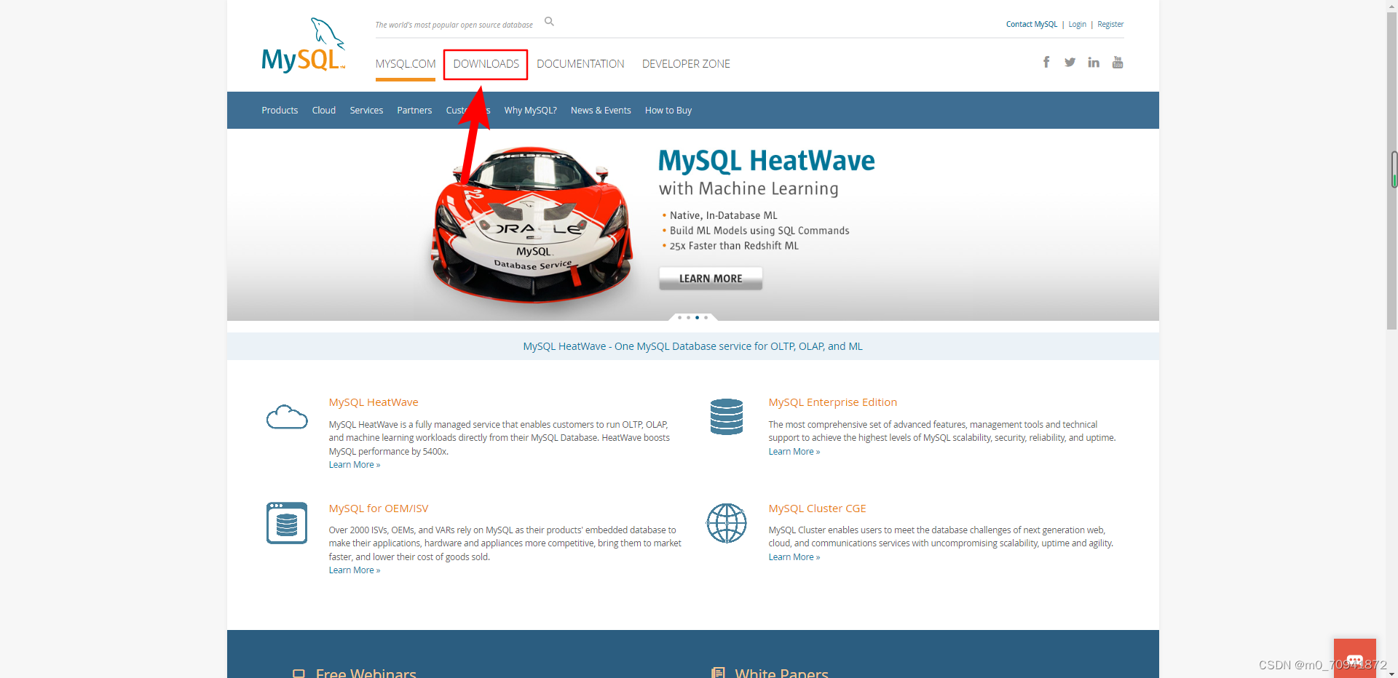This screenshot has height=678, width=1398.
Task: Click the scrollbar up arrow
Action: click(1392, 6)
